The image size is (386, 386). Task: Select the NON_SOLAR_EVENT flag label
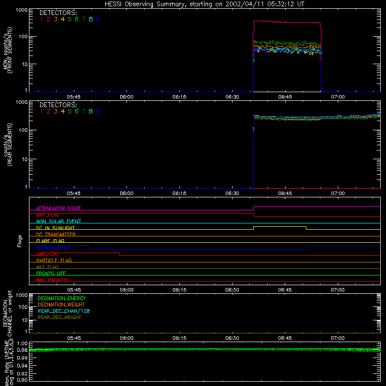[58, 221]
